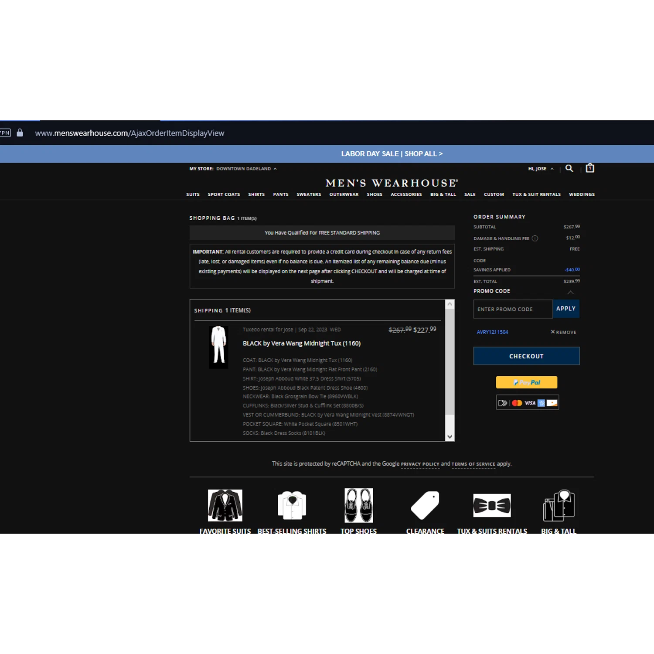Click the Clearance label
The width and height of the screenshot is (654, 654).
point(425,531)
